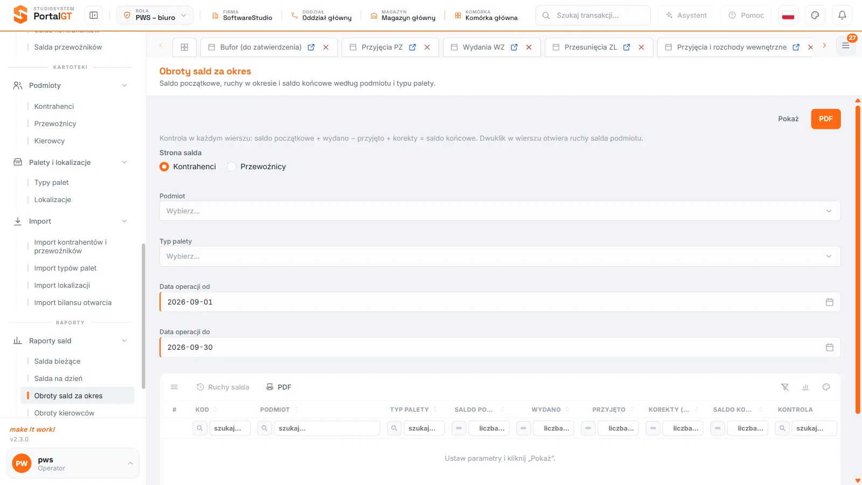
Task: Focus the Szukaj transakcji search field
Action: pos(593,16)
